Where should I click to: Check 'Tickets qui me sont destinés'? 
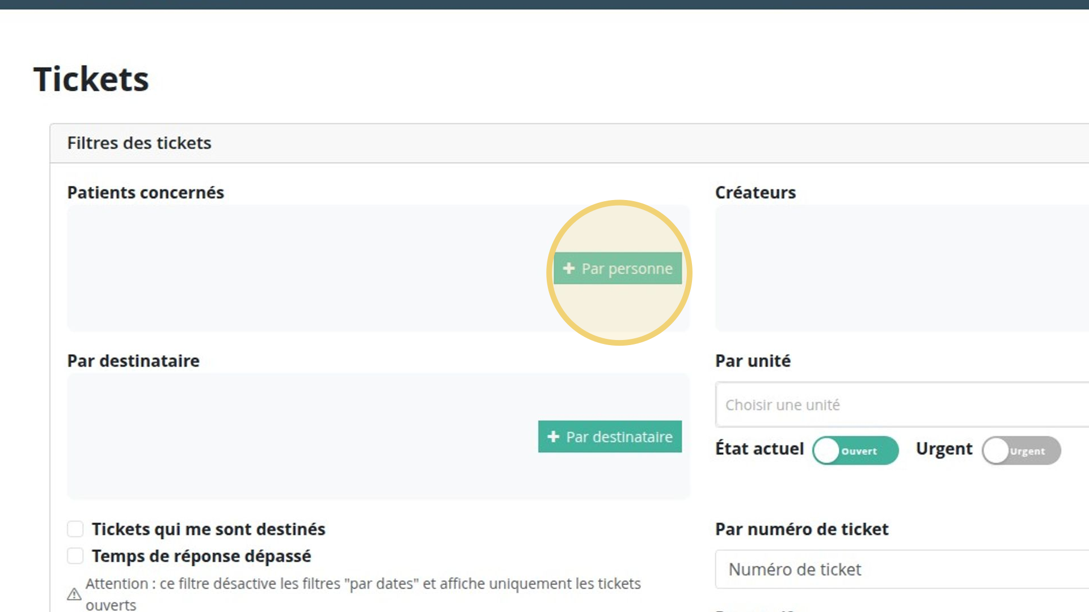(75, 529)
